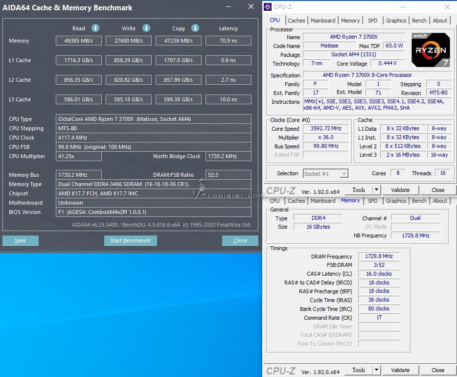
Task: Click the BIOS Version field in AIDA64
Action: pos(154,212)
